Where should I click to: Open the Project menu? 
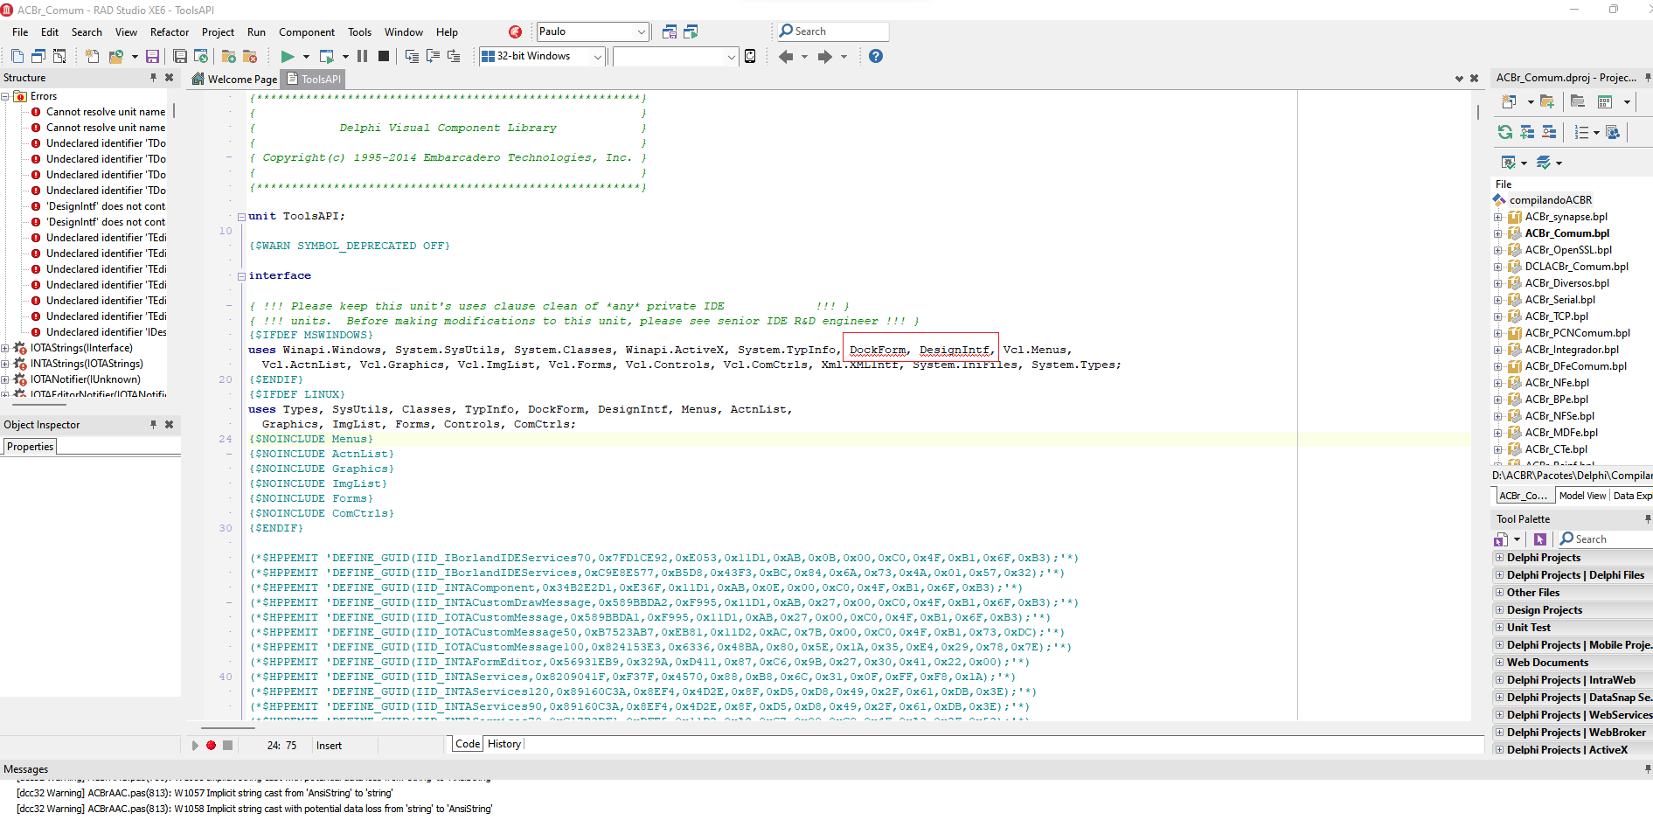(218, 32)
